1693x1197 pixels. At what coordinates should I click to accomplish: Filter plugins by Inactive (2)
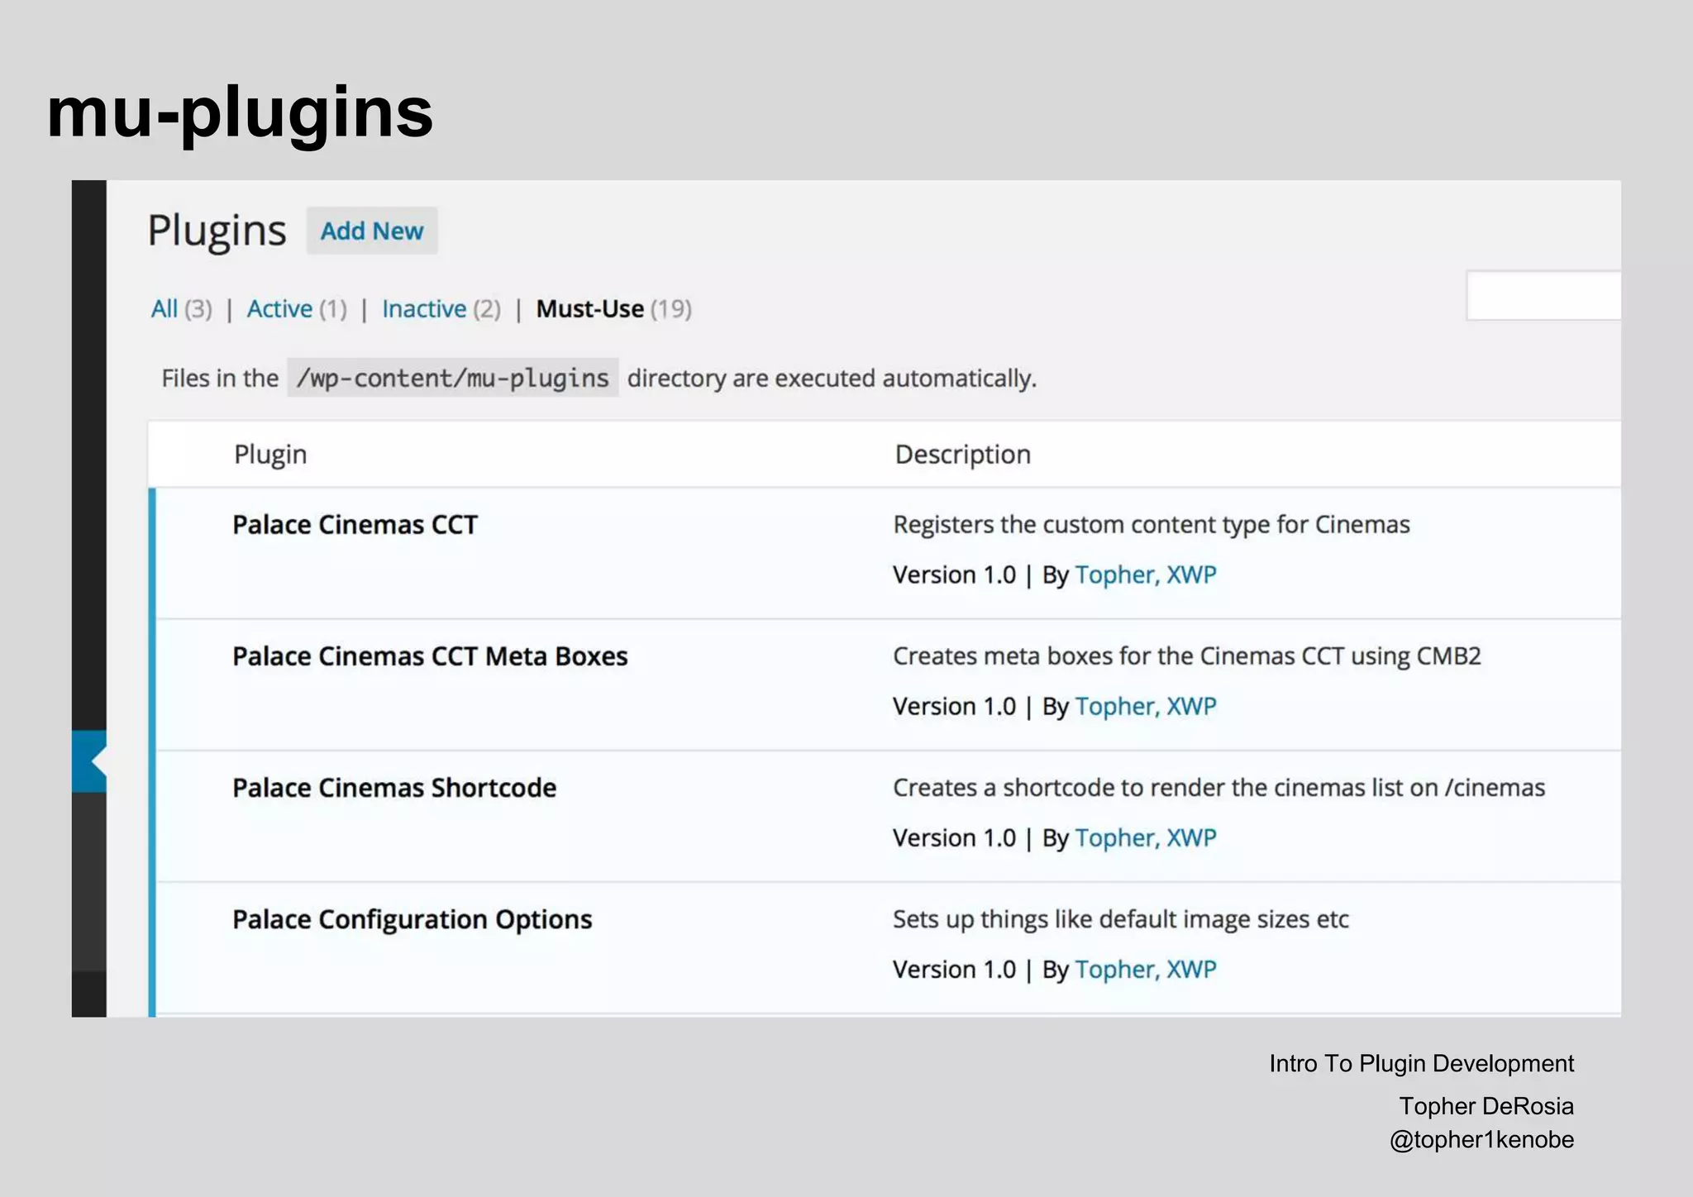click(441, 309)
